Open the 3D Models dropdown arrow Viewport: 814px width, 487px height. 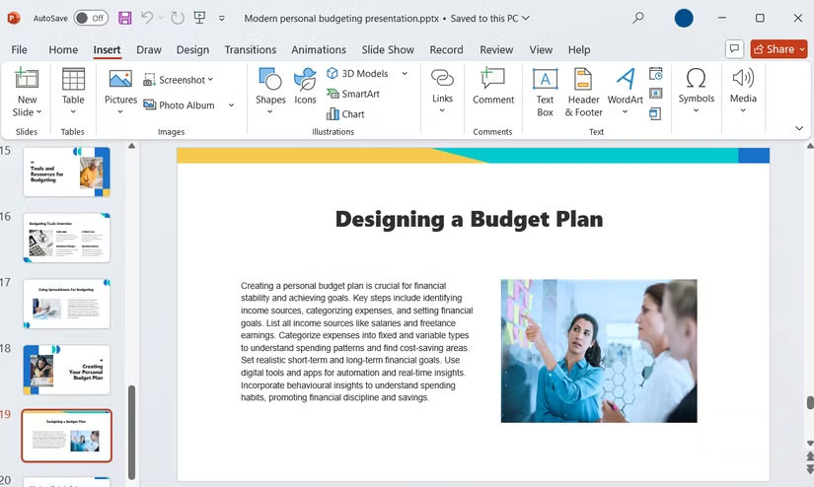[405, 74]
